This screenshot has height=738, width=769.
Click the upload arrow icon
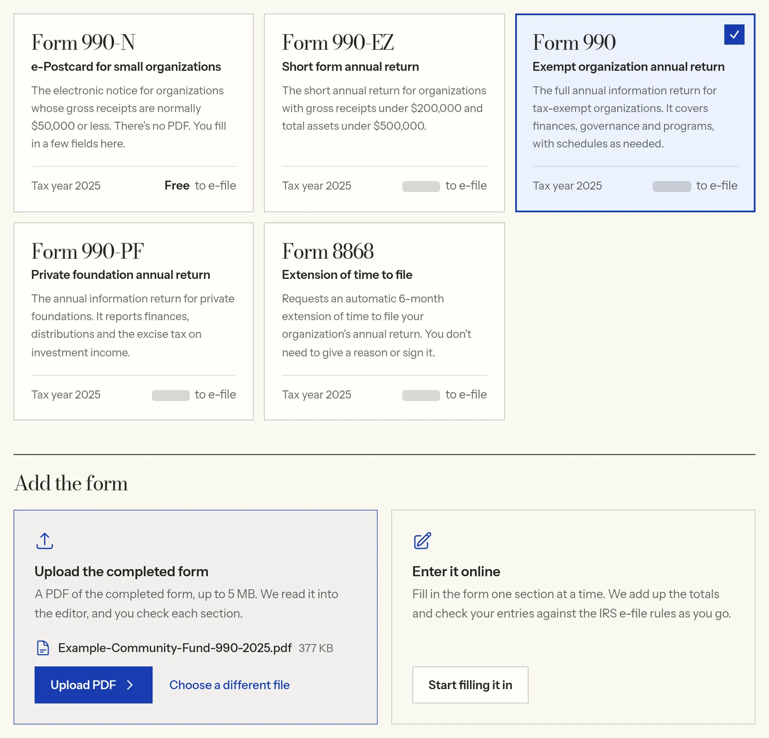(x=45, y=541)
